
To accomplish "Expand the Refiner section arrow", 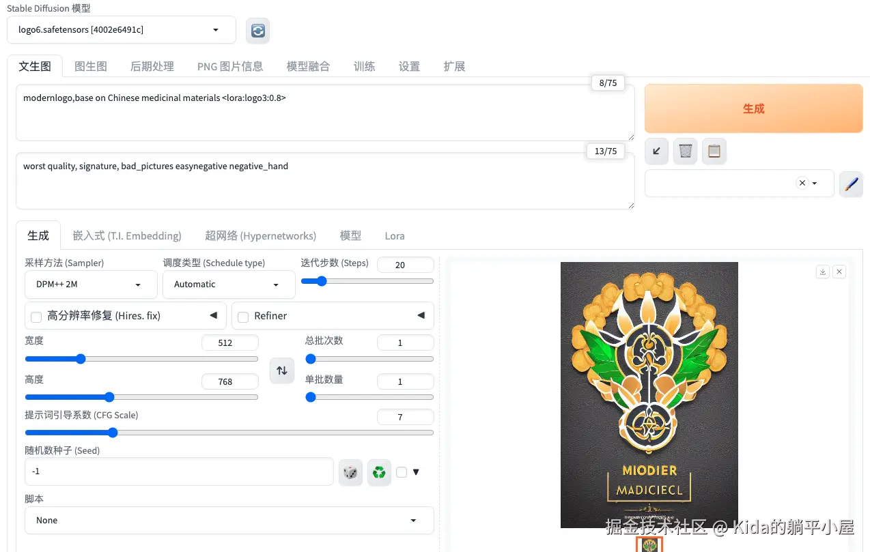I will click(x=421, y=316).
